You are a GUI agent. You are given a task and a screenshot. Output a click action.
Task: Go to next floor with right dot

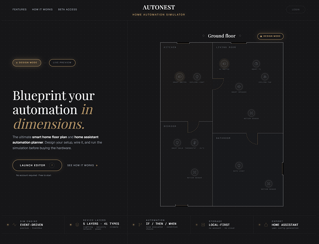[240, 36]
